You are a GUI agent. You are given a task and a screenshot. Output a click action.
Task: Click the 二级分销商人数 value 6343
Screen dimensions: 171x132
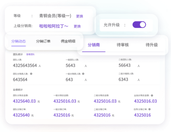[123, 79]
